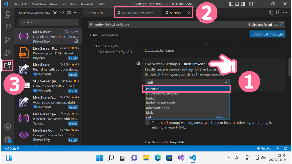This screenshot has width=292, height=164.
Task: Refresh the extensions list
Action: 62,12
